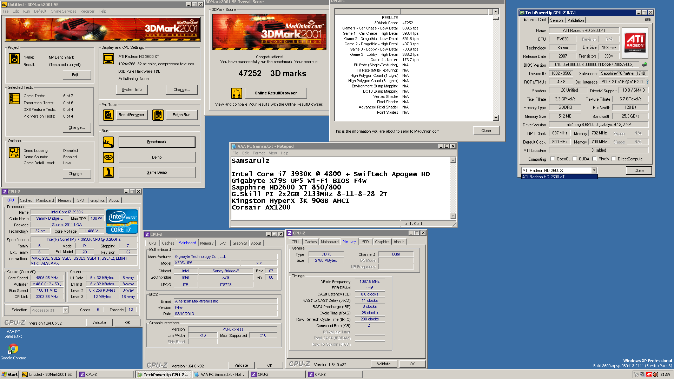Click Change... under Selected Tests

coord(77,128)
